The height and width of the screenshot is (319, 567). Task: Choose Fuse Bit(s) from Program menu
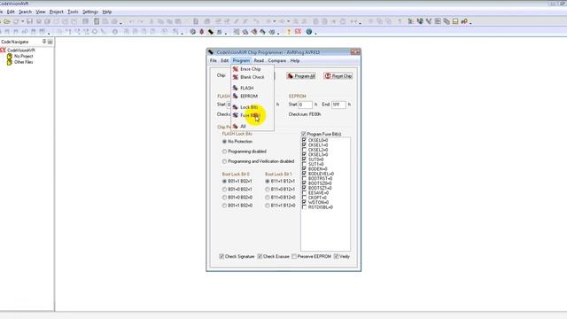[x=252, y=115]
